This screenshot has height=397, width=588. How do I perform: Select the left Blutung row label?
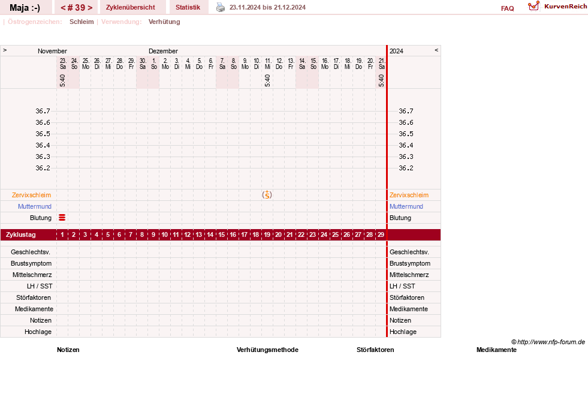tap(41, 218)
